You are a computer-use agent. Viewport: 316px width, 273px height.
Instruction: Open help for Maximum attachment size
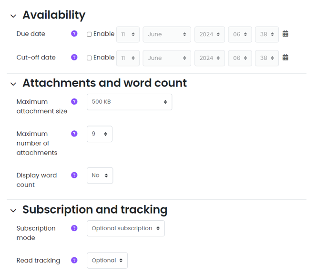pyautogui.click(x=74, y=102)
